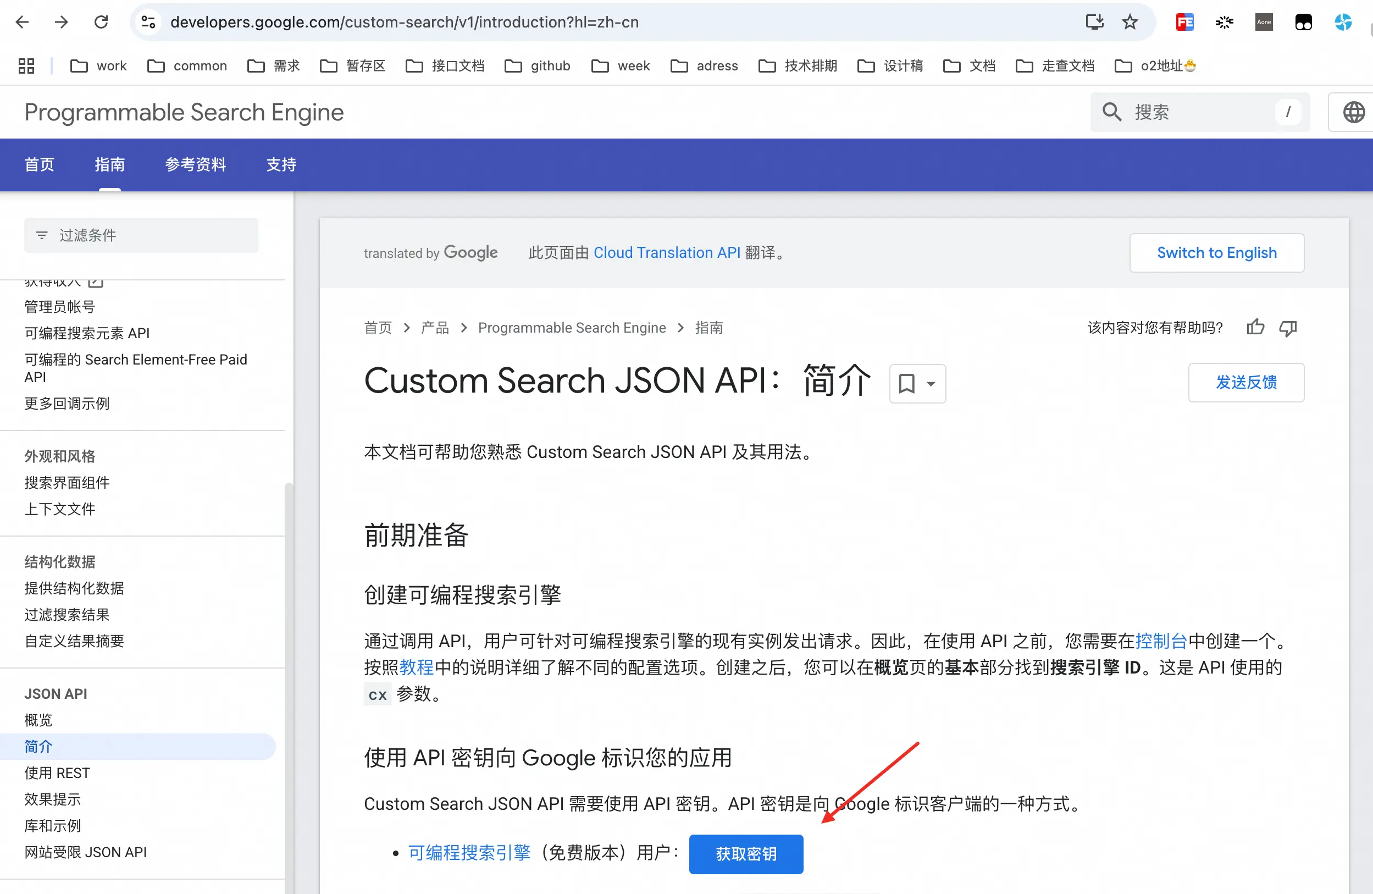Screen dimensions: 1373x894
Task: Open 提供结构化数据 in the sidebar
Action: click(x=74, y=588)
